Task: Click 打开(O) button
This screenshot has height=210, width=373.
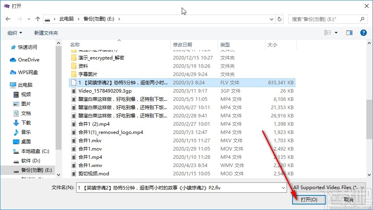Action: (x=309, y=199)
